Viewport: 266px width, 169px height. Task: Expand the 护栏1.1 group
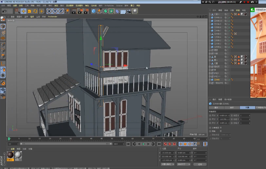pos(210,76)
